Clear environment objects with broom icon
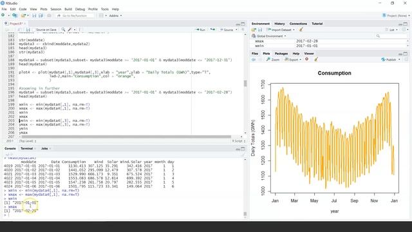This screenshot has height=232, width=412. pyautogui.click(x=301, y=30)
